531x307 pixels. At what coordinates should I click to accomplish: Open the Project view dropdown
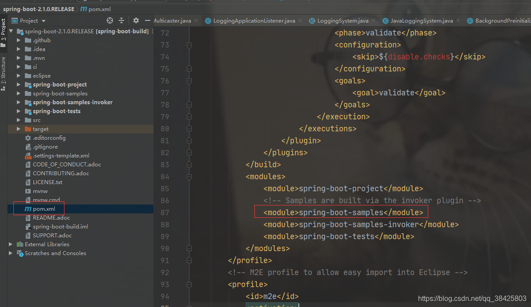tap(43, 21)
